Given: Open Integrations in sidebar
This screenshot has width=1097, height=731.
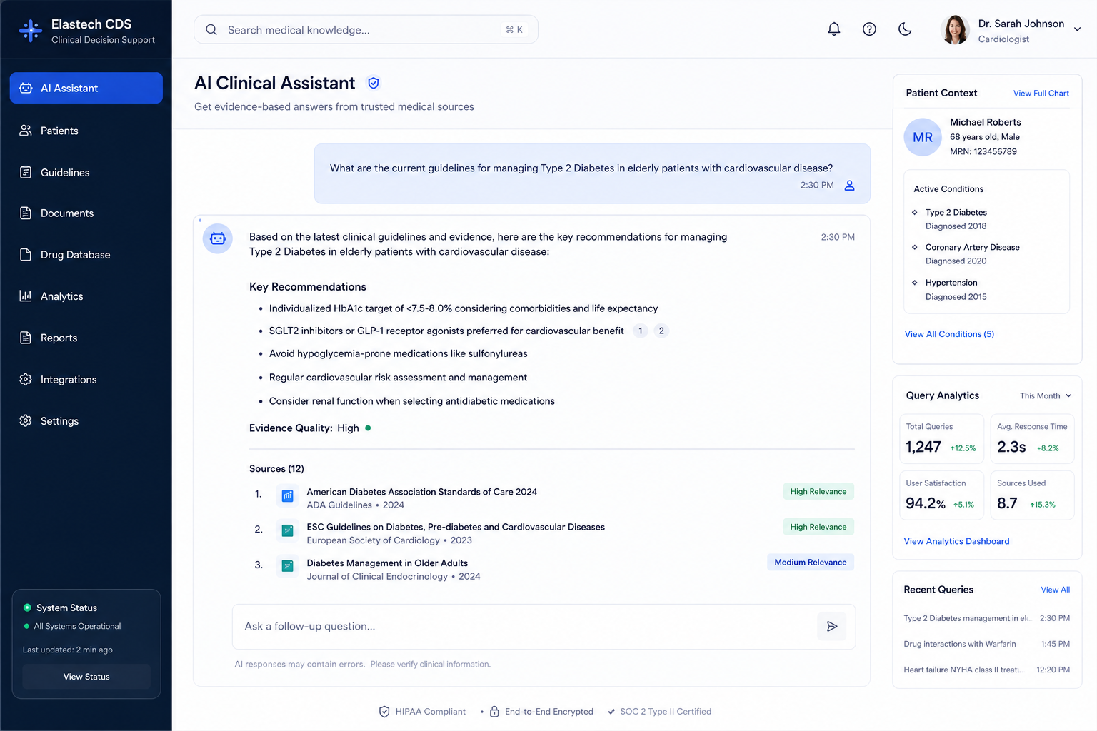Looking at the screenshot, I should click(86, 379).
